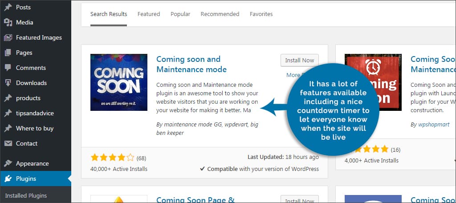The width and height of the screenshot is (456, 203).
Task: Click 'Last Updated: 18 hours ago' text
Action: tap(283, 157)
